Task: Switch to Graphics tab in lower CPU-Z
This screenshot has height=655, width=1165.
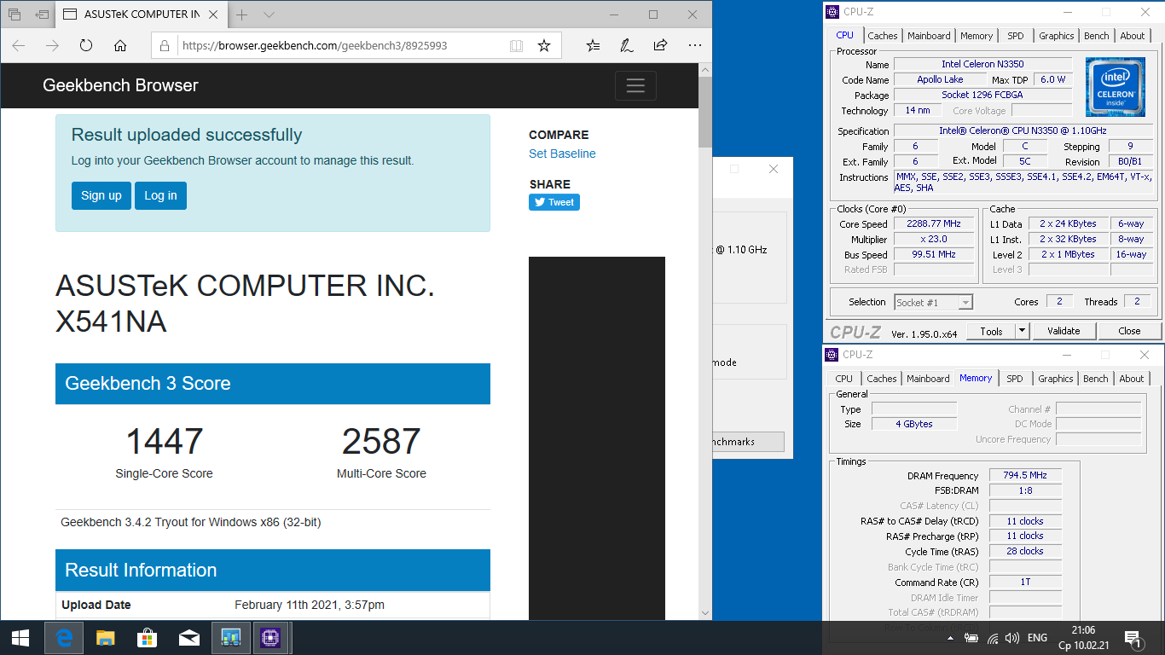Action: (x=1055, y=379)
